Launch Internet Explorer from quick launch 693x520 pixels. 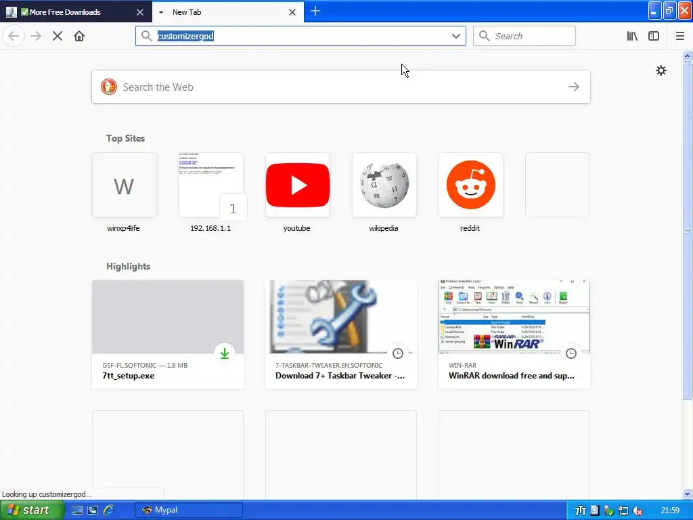(109, 511)
